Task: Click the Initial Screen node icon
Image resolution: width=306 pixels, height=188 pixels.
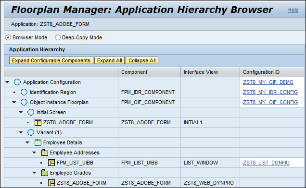Action: tap(31, 112)
